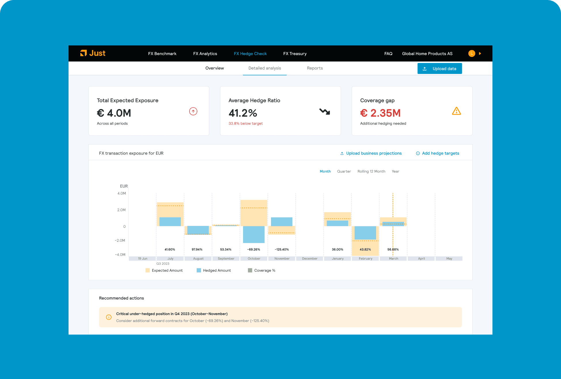Viewport: 561px width, 379px height.
Task: Open the Reports tab
Action: tap(315, 68)
